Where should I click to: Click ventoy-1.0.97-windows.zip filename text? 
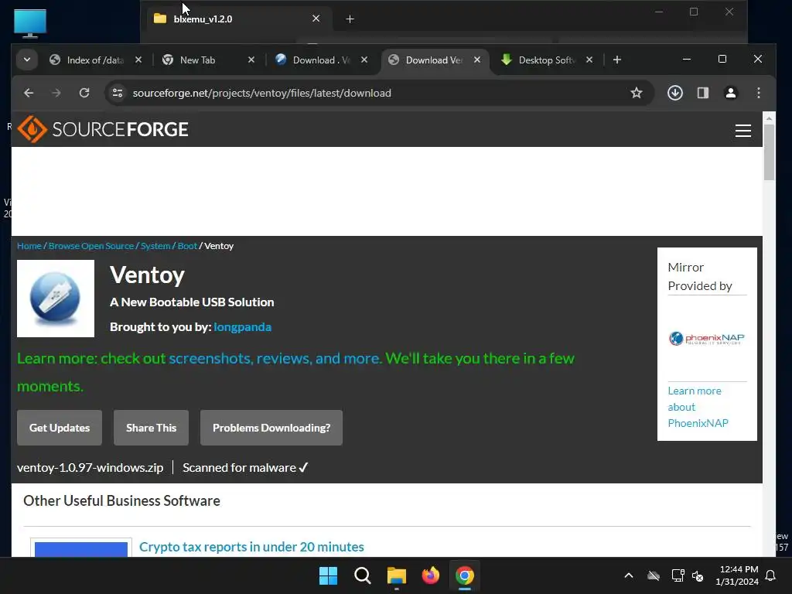(90, 468)
